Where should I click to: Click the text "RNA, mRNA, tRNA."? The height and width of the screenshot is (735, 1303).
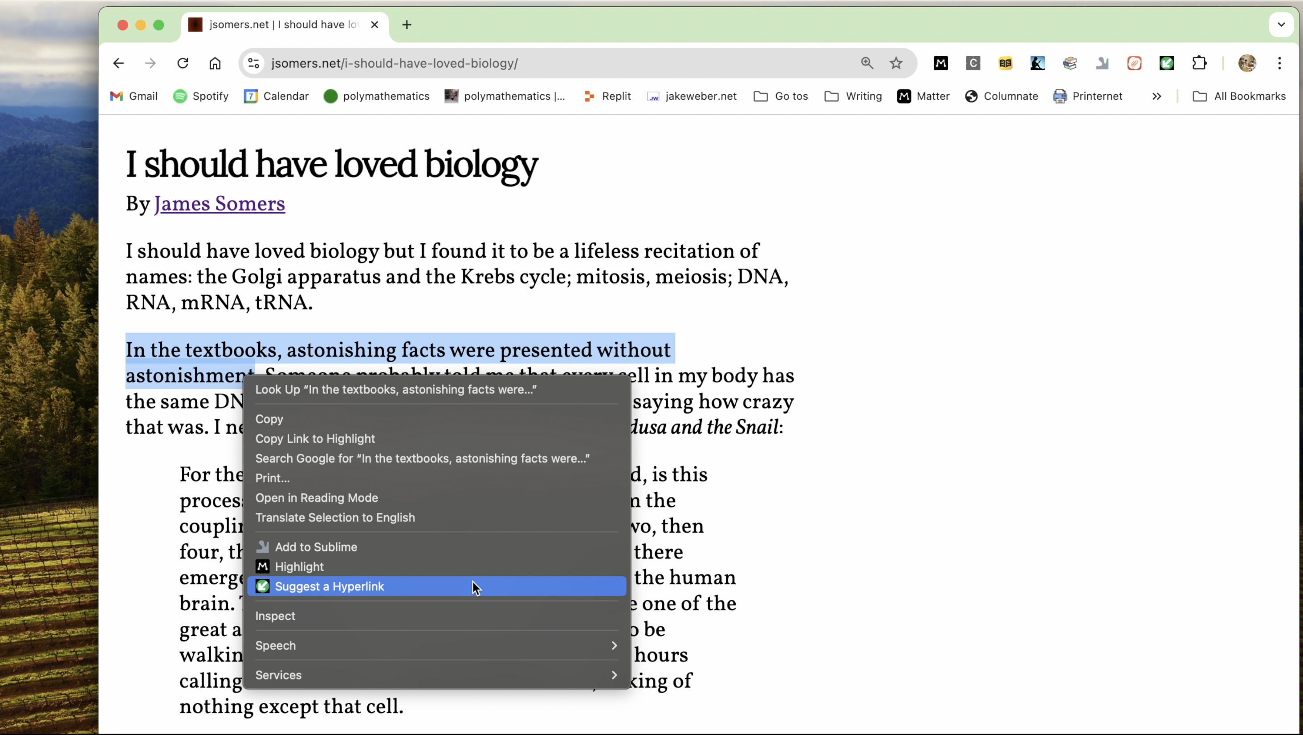(219, 303)
